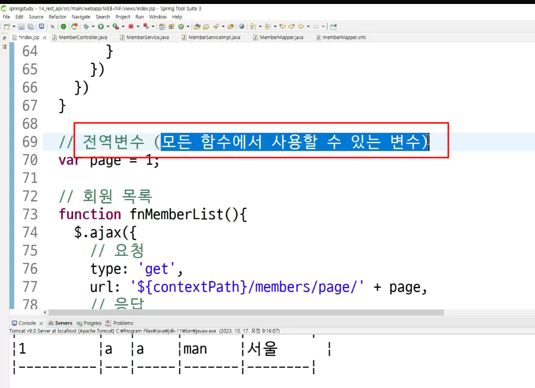Click the Back navigation arrow icon
535x388 pixels.
click(301, 27)
